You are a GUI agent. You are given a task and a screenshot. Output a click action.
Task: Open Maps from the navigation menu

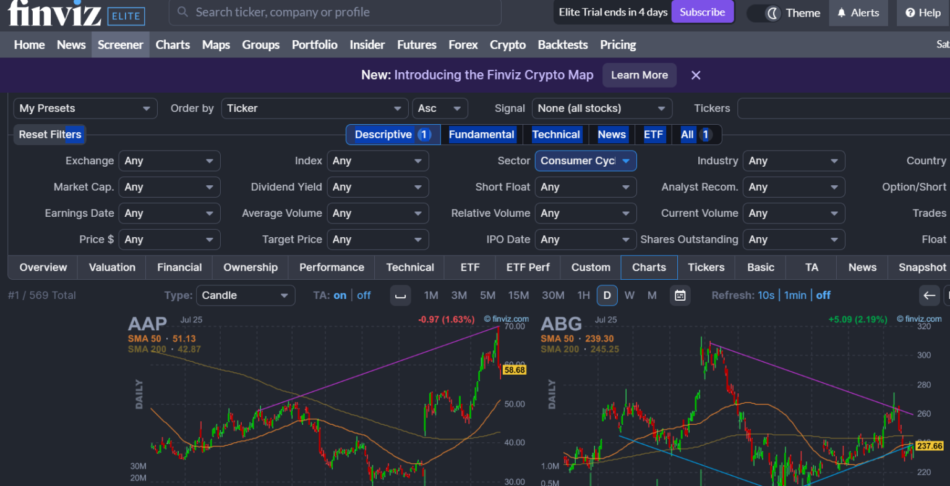[x=215, y=44]
